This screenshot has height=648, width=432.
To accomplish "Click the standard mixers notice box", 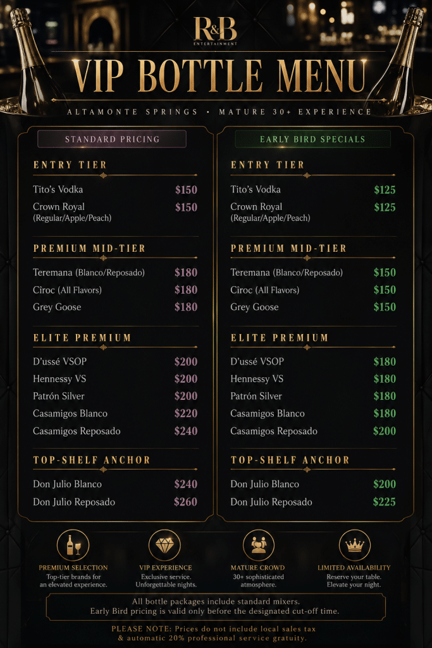I will 216,607.
